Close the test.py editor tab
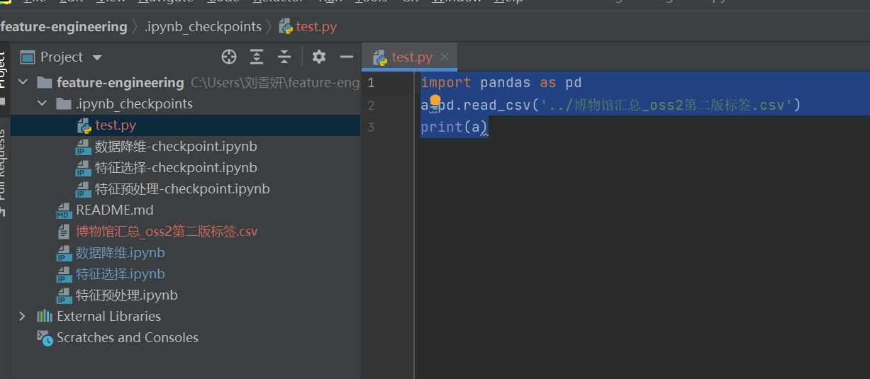This screenshot has width=870, height=379. tap(445, 57)
